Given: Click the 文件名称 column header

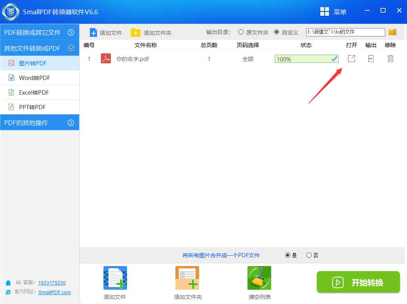Looking at the screenshot, I should [x=146, y=45].
